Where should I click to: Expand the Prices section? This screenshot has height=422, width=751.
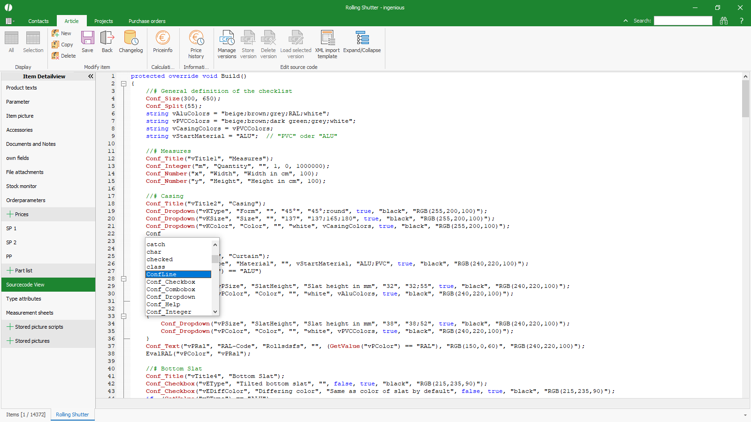point(10,214)
